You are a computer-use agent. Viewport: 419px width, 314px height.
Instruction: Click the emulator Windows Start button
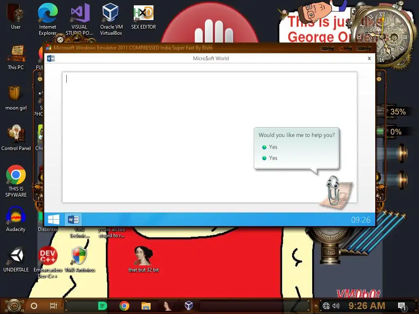tap(54, 220)
